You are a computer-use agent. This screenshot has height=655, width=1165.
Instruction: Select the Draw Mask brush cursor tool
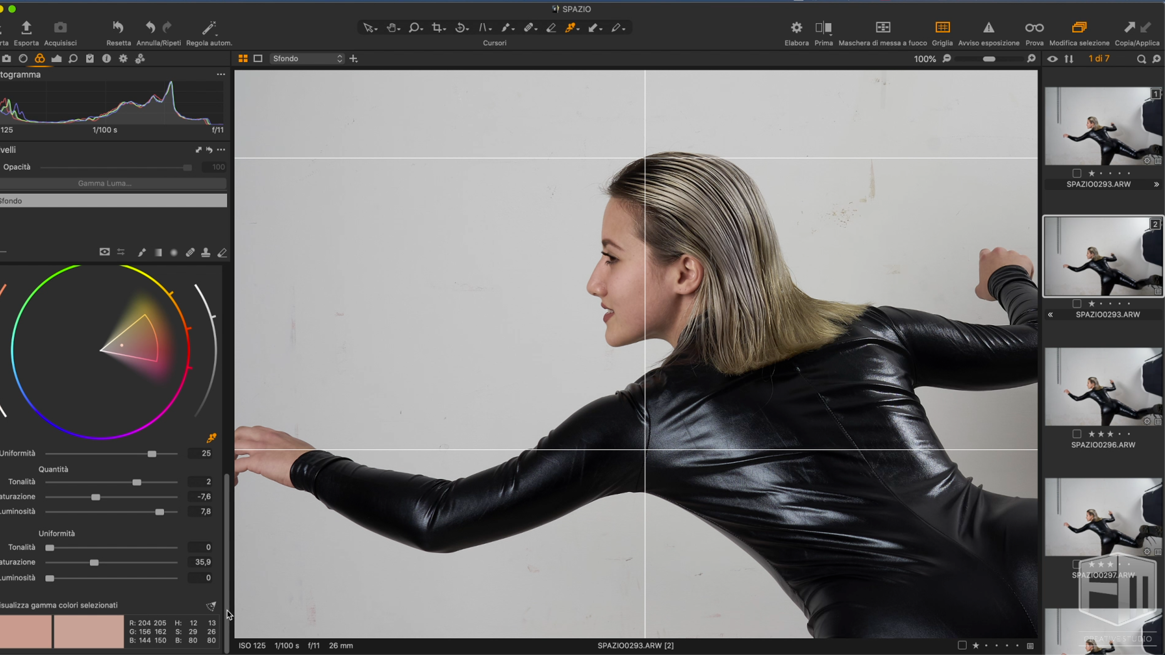[x=505, y=28]
